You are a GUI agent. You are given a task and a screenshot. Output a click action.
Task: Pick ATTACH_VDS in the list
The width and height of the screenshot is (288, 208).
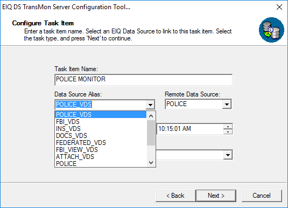[101, 157]
